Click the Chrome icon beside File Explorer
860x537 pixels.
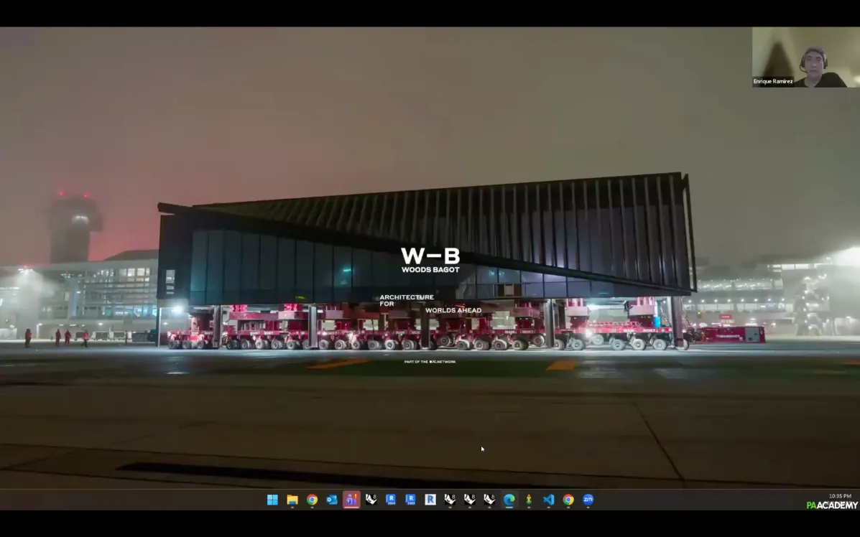pos(312,500)
